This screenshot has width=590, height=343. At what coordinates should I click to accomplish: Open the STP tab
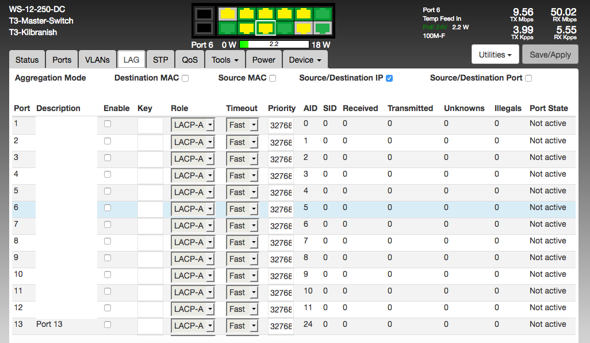tap(160, 60)
